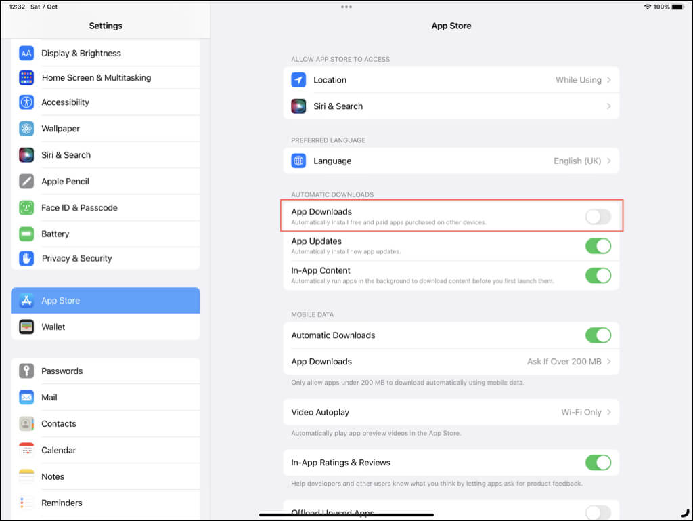Image resolution: width=693 pixels, height=521 pixels.
Task: Select App Store in the sidebar
Action: click(x=105, y=300)
